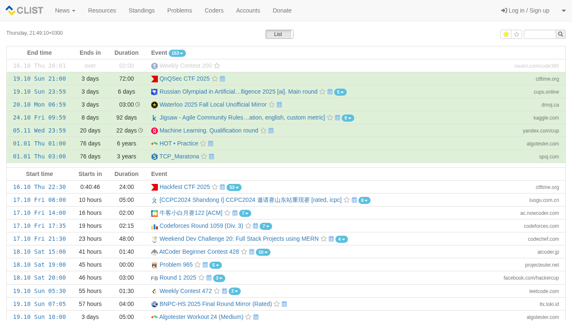
Task: Star the Weekly Contest 472 event
Action: pos(217,291)
